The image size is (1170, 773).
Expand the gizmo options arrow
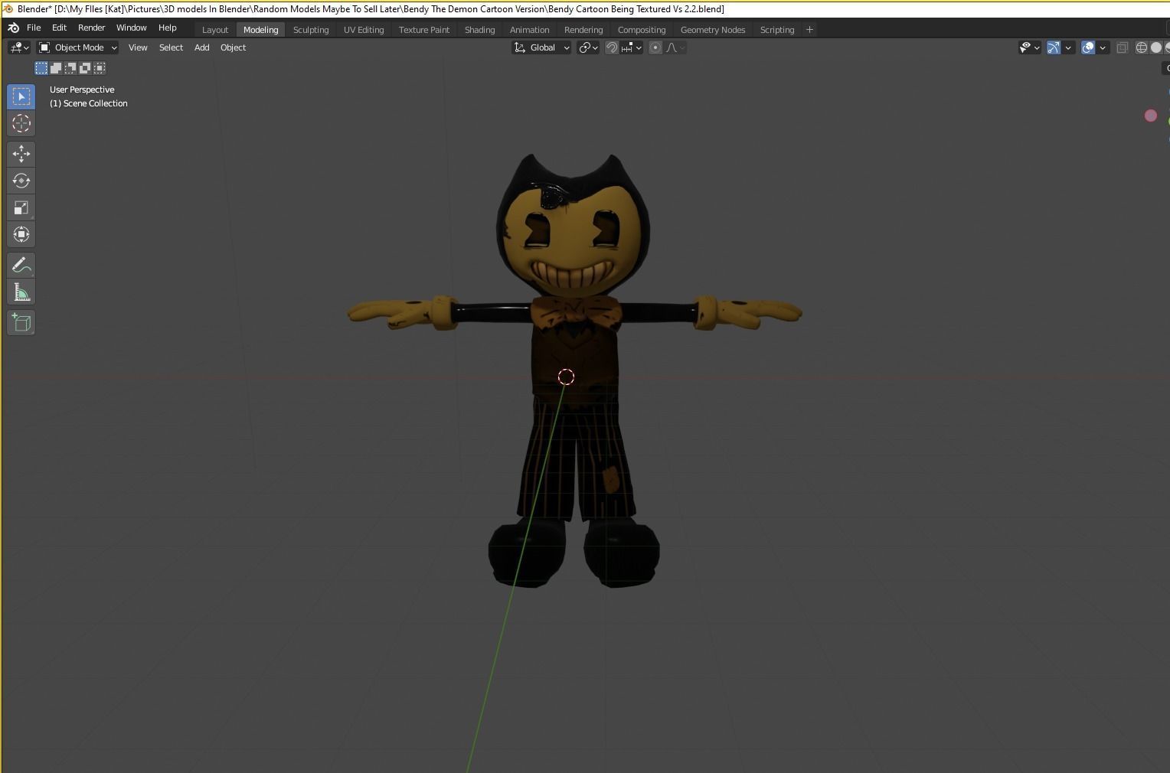click(1068, 47)
